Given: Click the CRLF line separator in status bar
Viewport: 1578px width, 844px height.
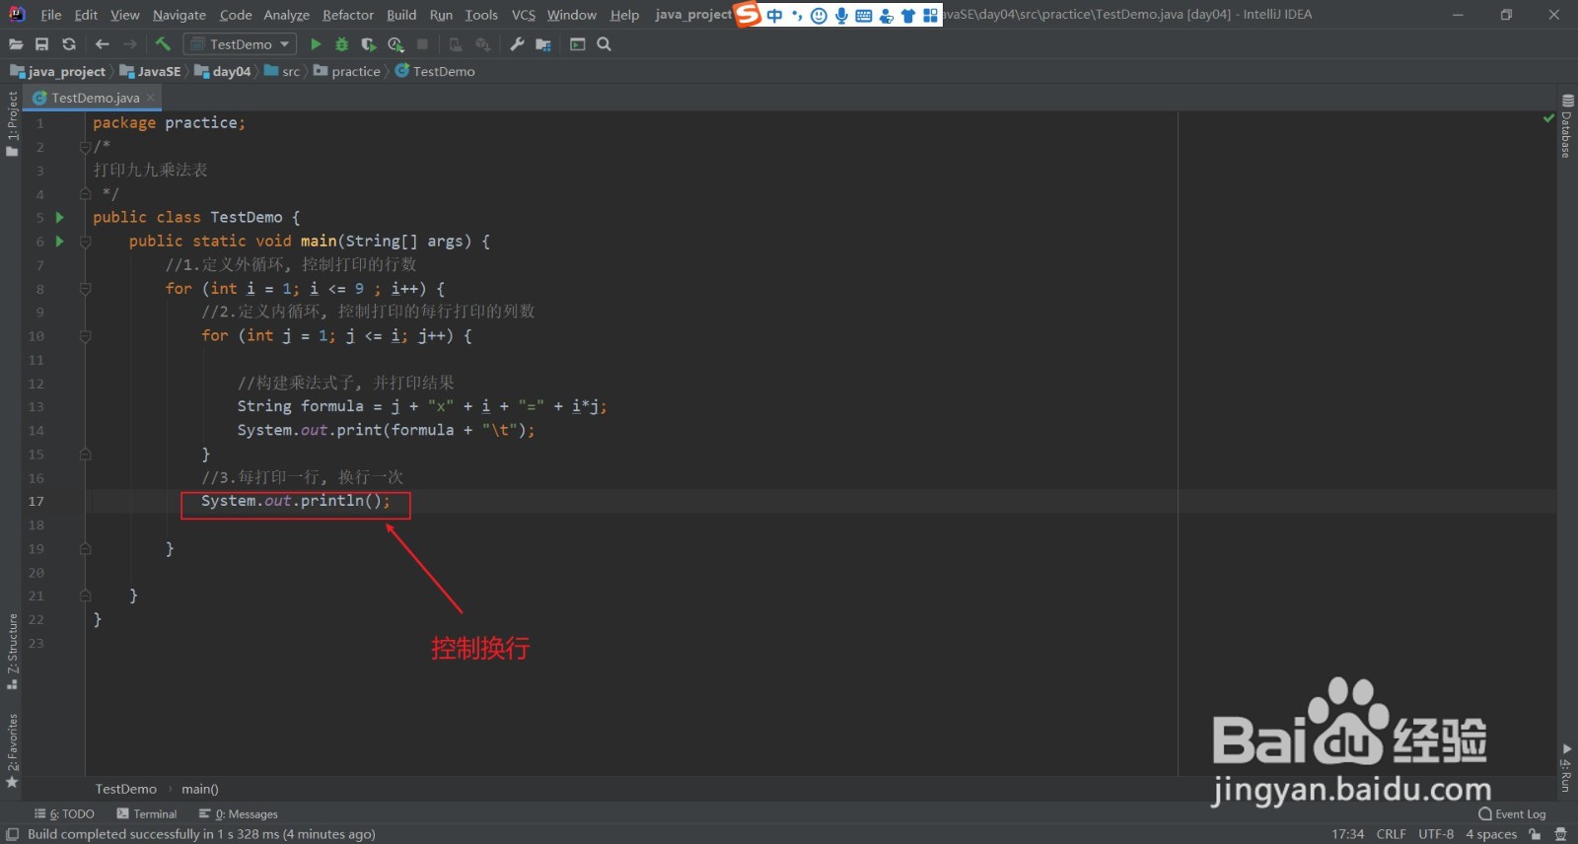Looking at the screenshot, I should [x=1392, y=834].
